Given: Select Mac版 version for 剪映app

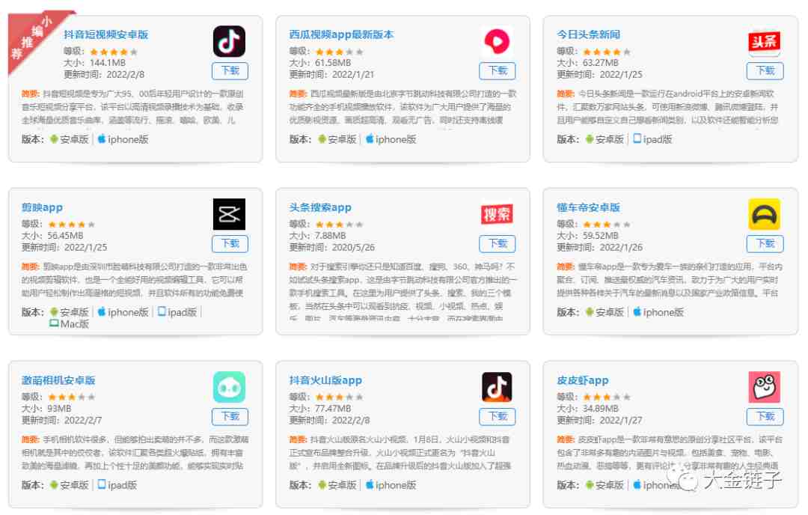Looking at the screenshot, I should pos(69,323).
